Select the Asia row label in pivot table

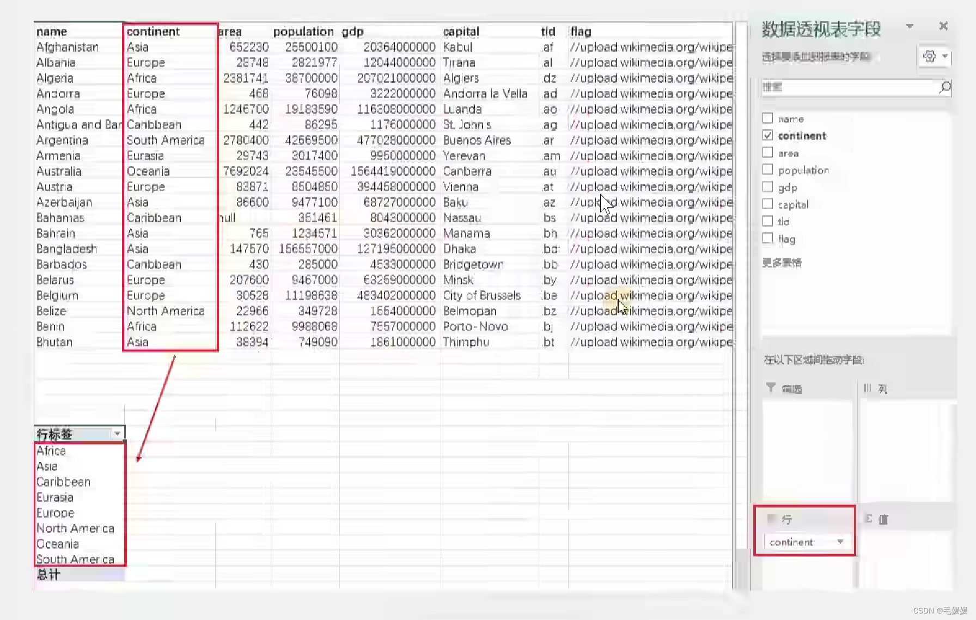pos(47,466)
